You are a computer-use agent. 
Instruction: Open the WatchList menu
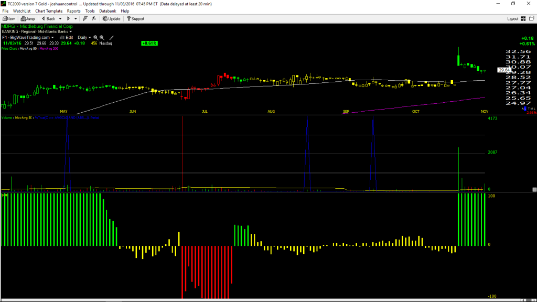pos(22,11)
